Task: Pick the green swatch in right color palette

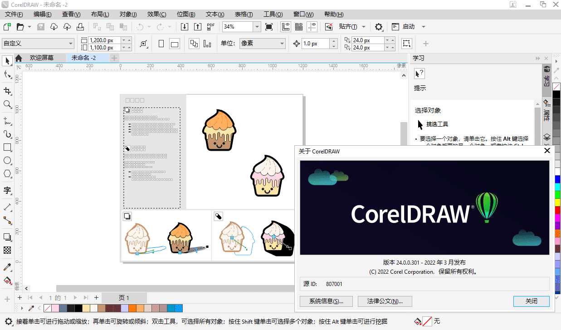Action: pyautogui.click(x=557, y=194)
